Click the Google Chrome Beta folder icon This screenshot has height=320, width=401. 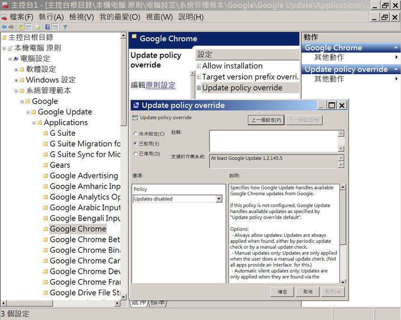point(45,239)
